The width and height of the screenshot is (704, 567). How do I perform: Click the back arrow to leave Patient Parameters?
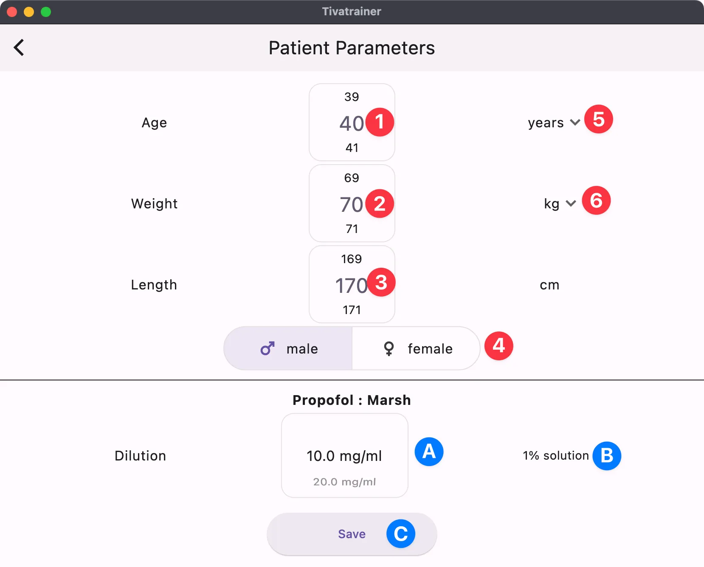(19, 47)
